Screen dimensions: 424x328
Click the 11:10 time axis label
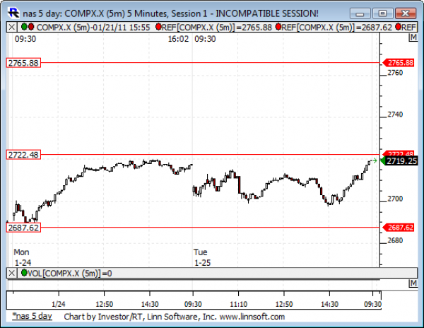tap(239, 304)
